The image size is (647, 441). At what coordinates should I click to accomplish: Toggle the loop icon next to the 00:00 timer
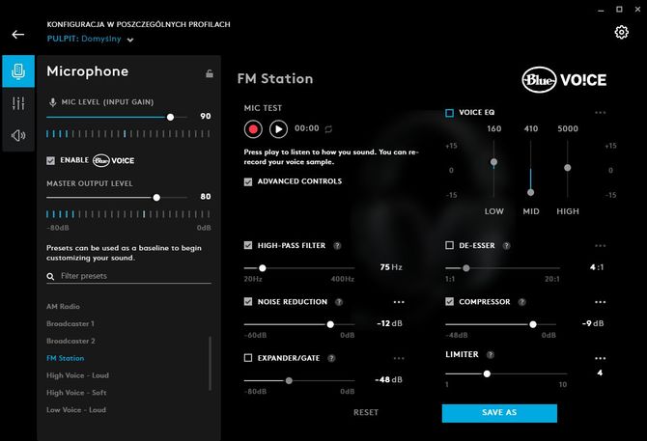328,129
